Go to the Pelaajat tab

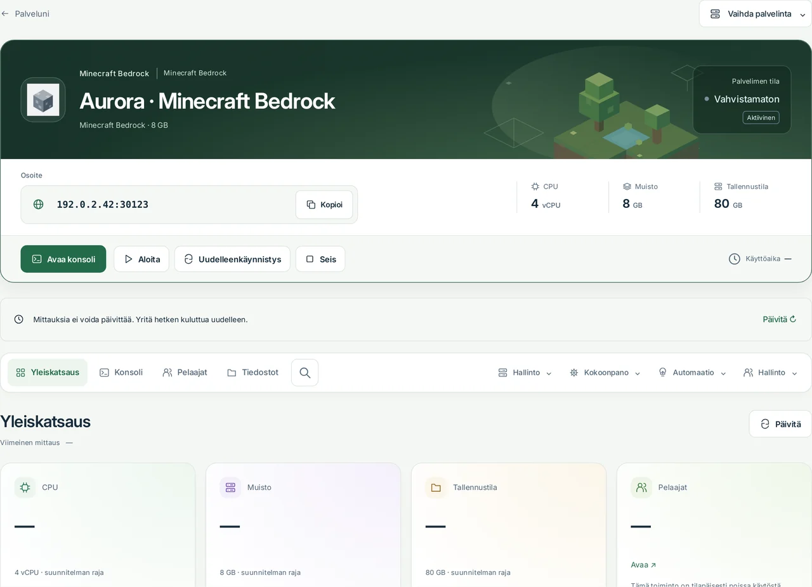click(x=185, y=373)
